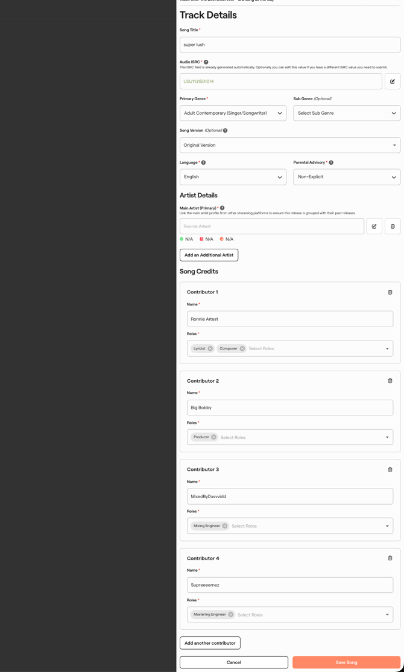
Task: Click the Song Title input field
Action: (289, 45)
